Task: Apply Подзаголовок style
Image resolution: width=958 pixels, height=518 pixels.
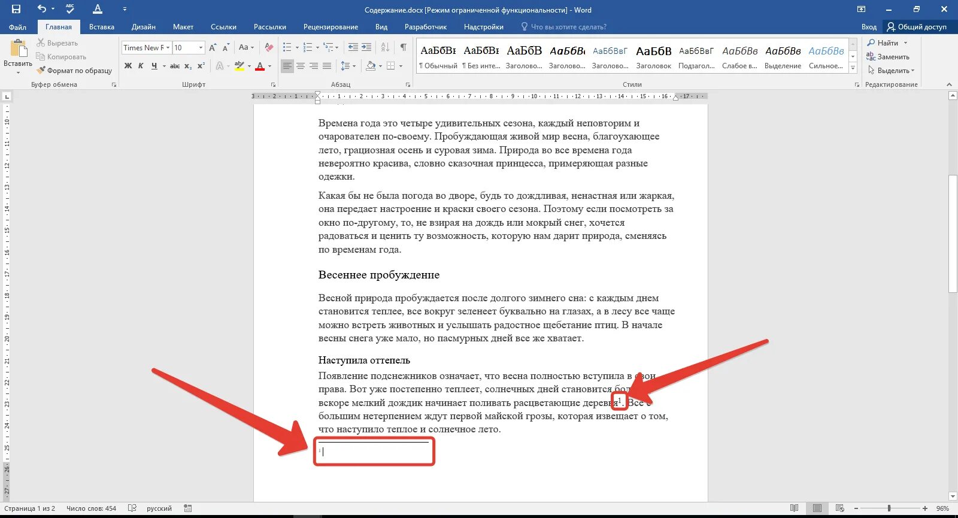Action: click(x=696, y=57)
